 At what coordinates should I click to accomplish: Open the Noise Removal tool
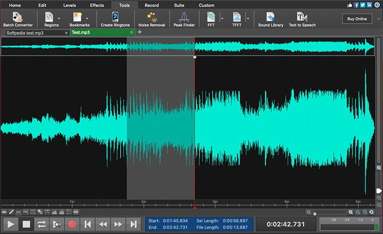tap(152, 19)
